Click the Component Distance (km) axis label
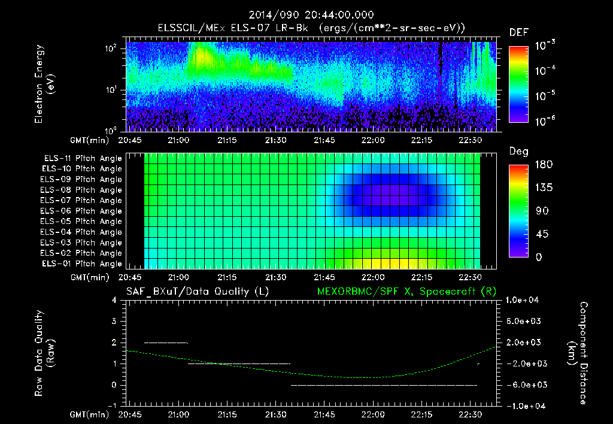 tap(577, 353)
